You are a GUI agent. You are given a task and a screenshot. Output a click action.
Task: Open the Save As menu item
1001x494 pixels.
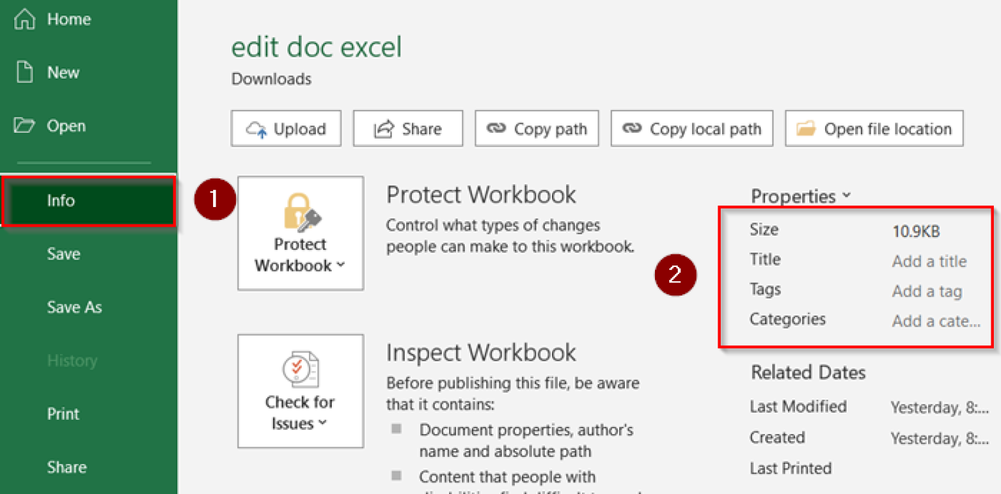[74, 307]
